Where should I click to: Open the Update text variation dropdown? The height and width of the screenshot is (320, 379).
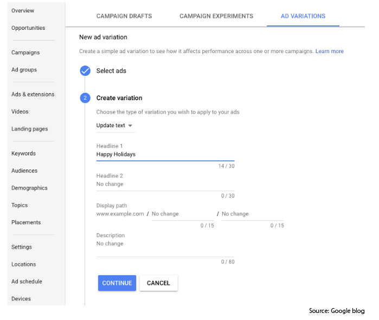click(115, 126)
